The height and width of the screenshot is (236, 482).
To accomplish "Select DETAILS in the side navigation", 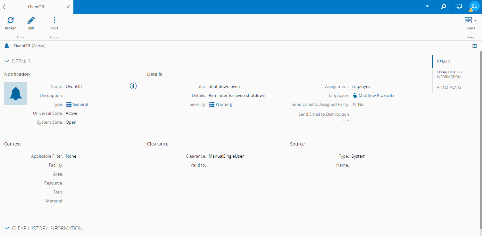I will (443, 62).
